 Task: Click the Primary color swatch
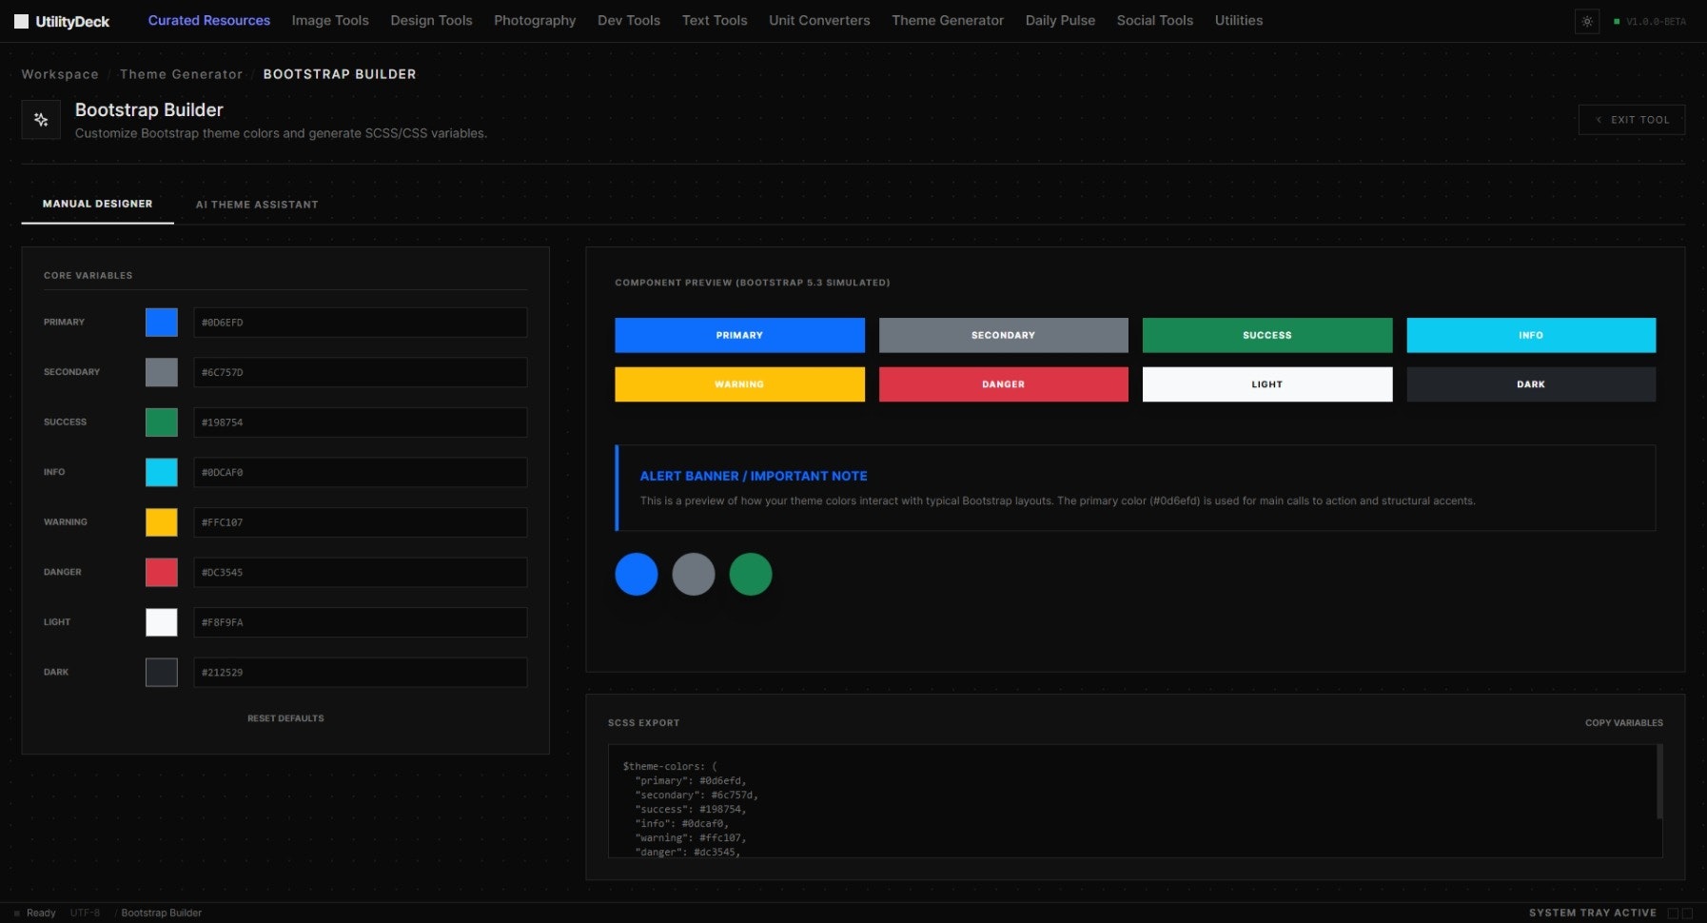162,322
